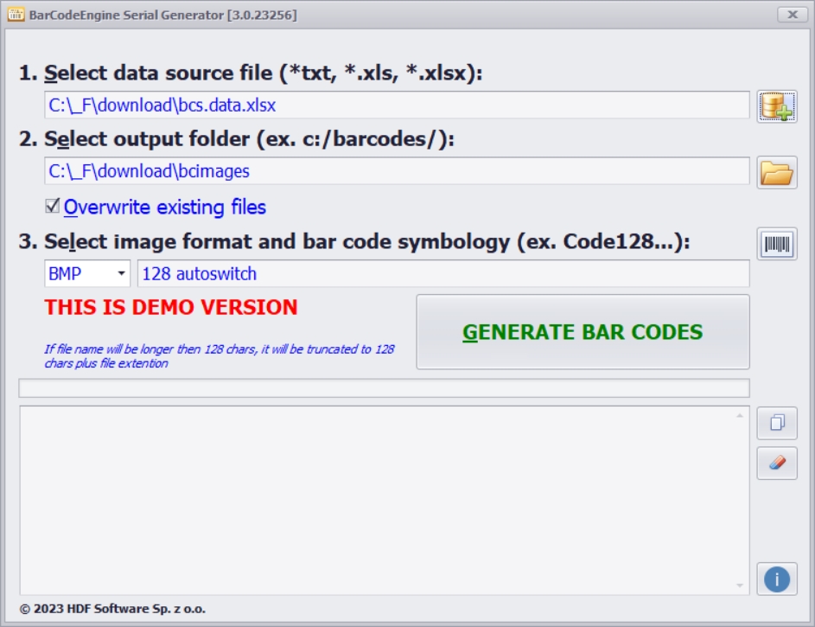The width and height of the screenshot is (815, 627).
Task: Show application info via blue info icon
Action: pos(776,579)
